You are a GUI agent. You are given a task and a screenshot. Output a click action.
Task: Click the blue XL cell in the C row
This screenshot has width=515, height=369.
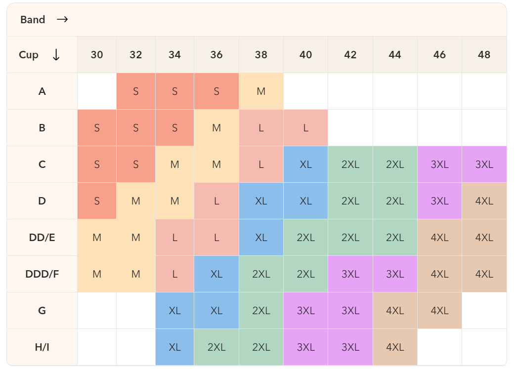click(305, 164)
